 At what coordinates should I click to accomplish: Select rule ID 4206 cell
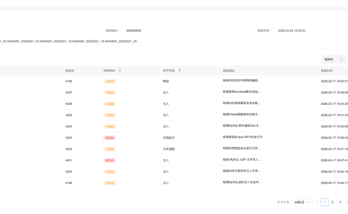[x=68, y=104]
